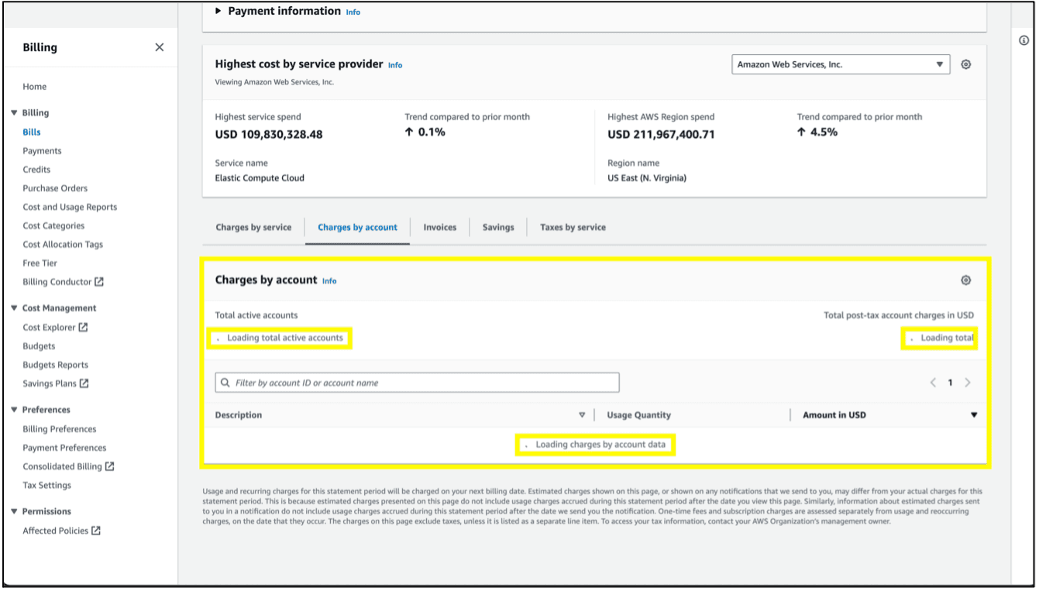Sort by Description column arrow
1039x591 pixels.
582,415
